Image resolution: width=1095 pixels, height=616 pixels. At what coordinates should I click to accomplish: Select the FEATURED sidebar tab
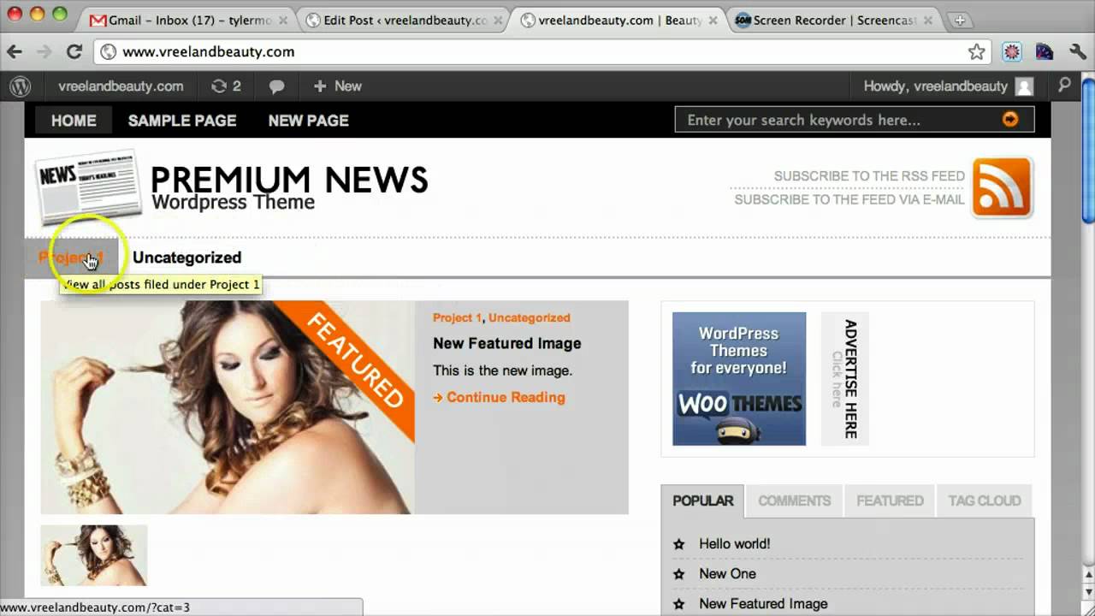pos(890,501)
